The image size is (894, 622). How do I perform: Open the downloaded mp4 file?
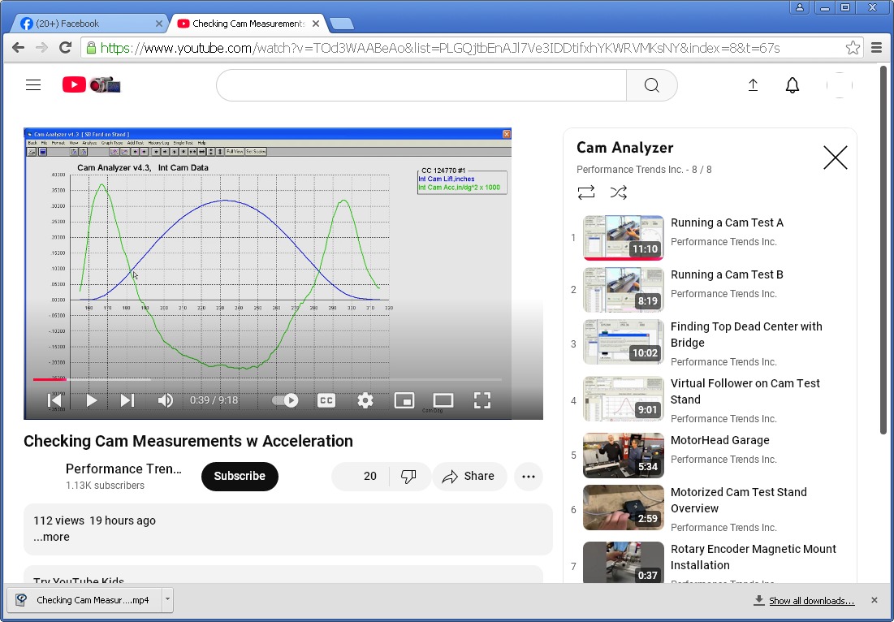point(85,600)
